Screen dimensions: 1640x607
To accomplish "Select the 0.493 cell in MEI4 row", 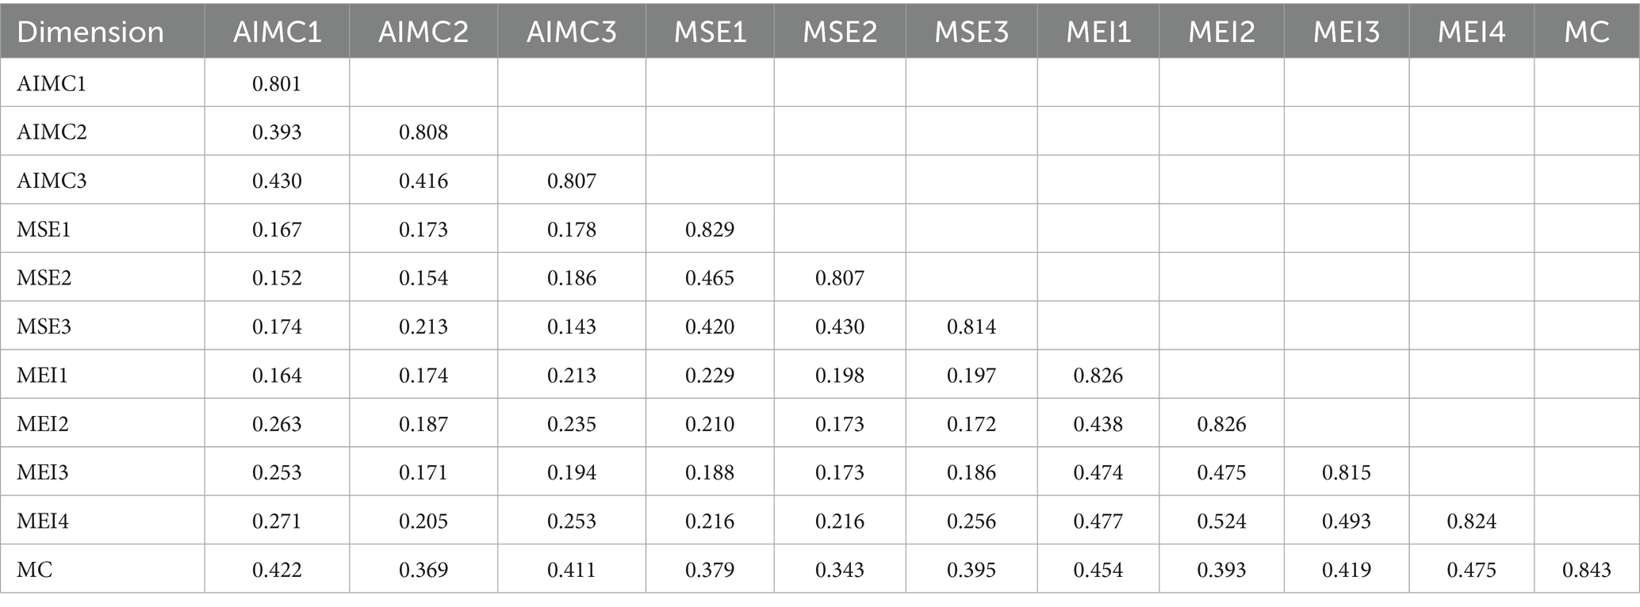I will 1347,521.
